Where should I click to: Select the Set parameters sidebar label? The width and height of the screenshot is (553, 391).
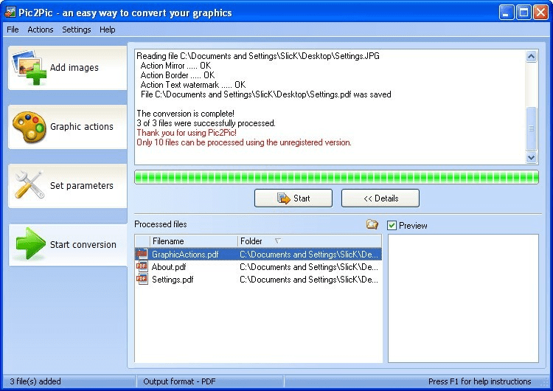click(x=82, y=185)
